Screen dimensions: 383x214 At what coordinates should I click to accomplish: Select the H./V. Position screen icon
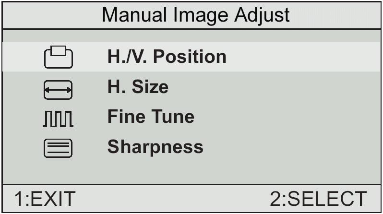[59, 57]
